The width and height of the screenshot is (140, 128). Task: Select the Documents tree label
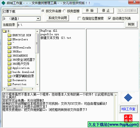point(19,80)
